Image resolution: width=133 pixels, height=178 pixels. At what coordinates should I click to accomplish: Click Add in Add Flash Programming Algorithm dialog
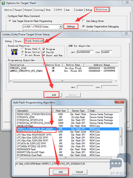(60, 172)
